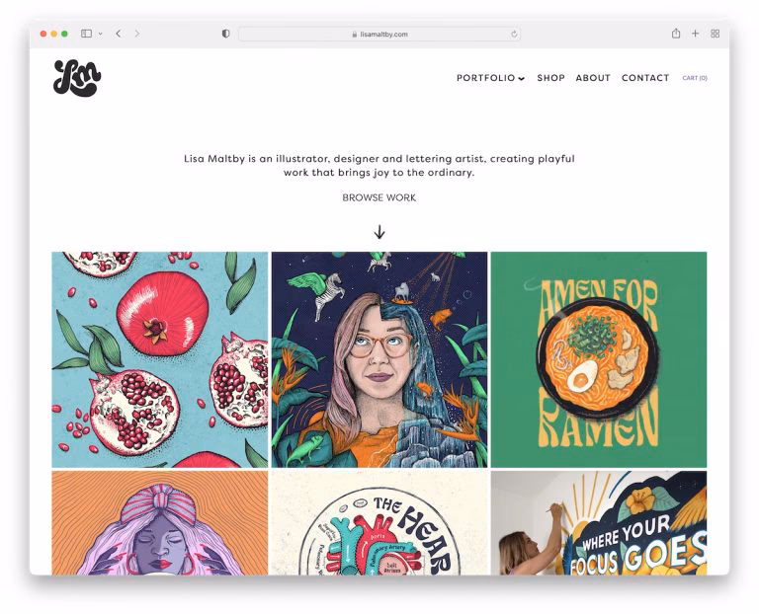Open the pomegranate illustration thumbnail

tap(160, 359)
